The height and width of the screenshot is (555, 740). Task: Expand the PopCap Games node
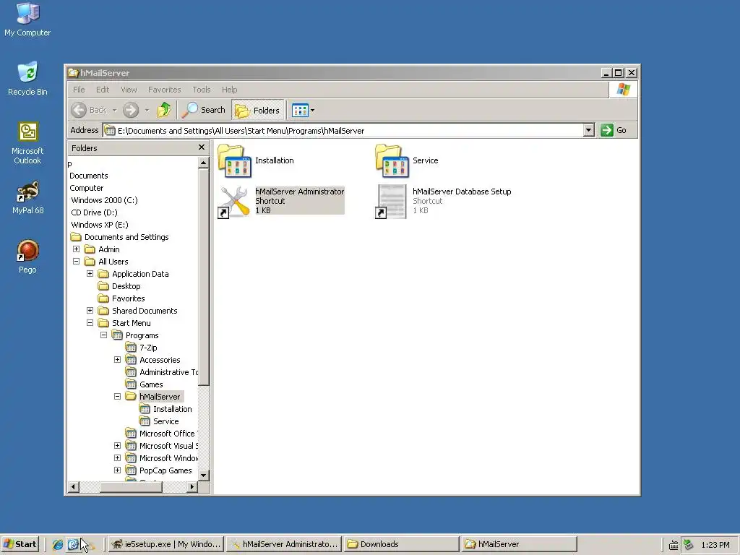(117, 470)
